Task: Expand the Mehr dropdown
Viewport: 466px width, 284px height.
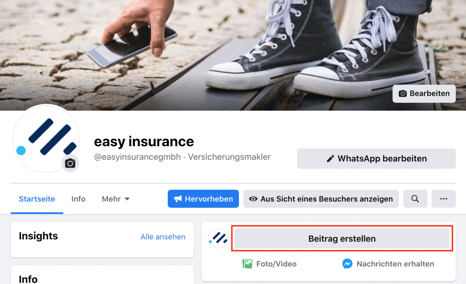Action: pyautogui.click(x=115, y=199)
